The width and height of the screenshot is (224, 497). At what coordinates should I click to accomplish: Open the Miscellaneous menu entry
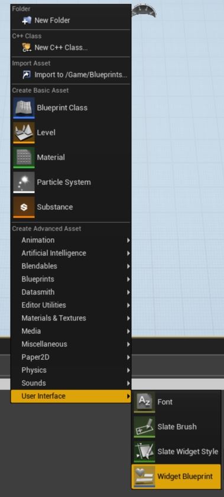click(71, 344)
